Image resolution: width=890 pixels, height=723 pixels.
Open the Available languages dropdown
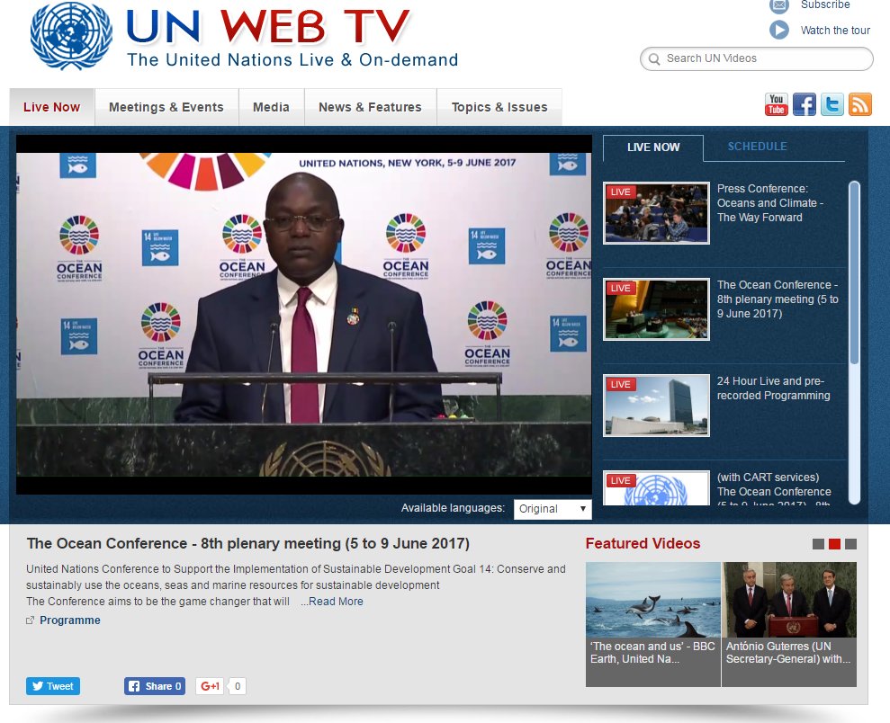pyautogui.click(x=553, y=509)
